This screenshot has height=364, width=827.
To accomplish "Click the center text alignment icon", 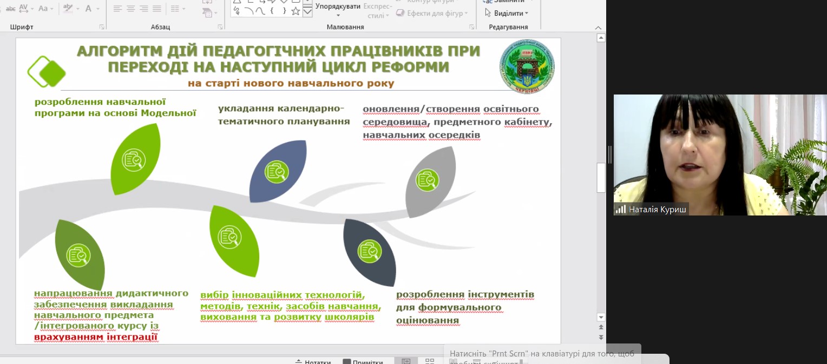I will coord(131,9).
